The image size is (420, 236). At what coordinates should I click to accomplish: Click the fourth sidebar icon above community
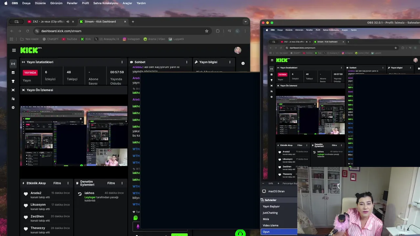[13, 90]
